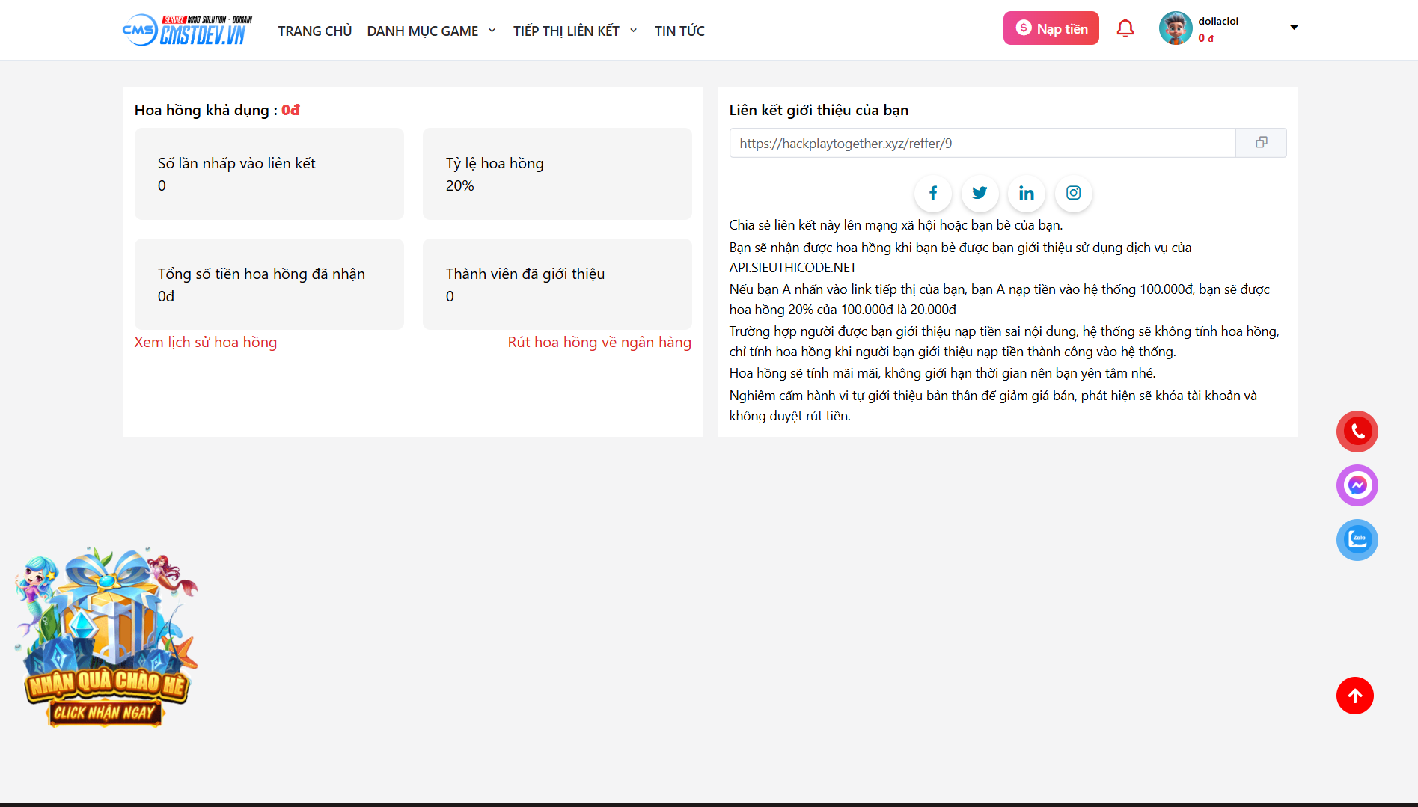Copy the referral link with copy icon

click(1261, 143)
